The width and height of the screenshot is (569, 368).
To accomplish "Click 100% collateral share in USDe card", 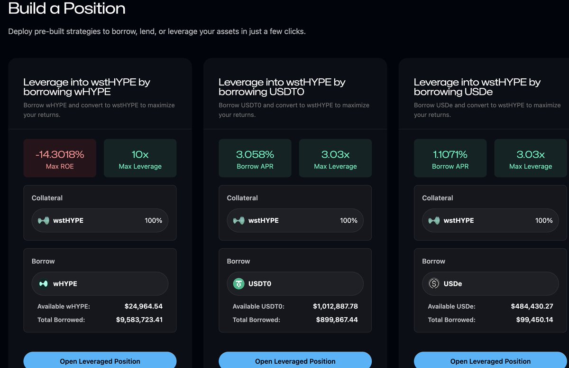I will (544, 220).
